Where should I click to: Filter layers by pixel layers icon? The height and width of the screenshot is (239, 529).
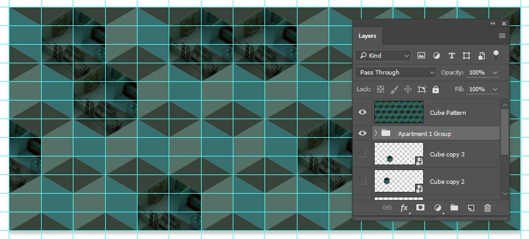click(x=421, y=55)
